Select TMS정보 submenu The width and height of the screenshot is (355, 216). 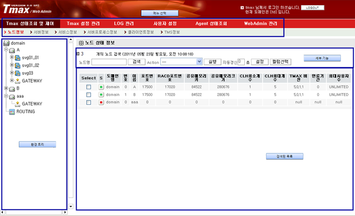[172, 32]
